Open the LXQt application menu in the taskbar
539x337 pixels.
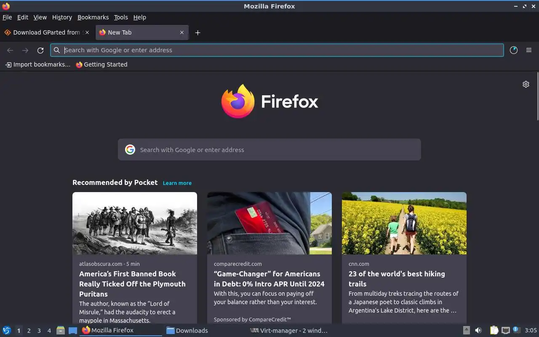[7, 331]
